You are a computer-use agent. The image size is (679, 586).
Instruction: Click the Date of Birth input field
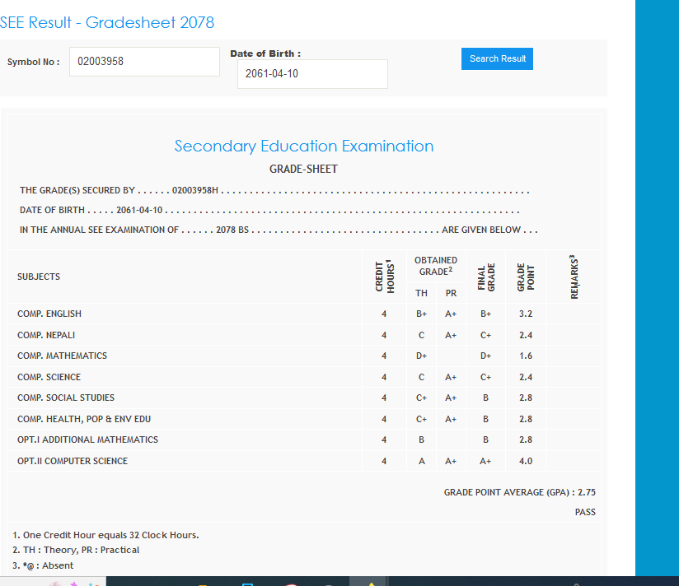[x=312, y=74]
